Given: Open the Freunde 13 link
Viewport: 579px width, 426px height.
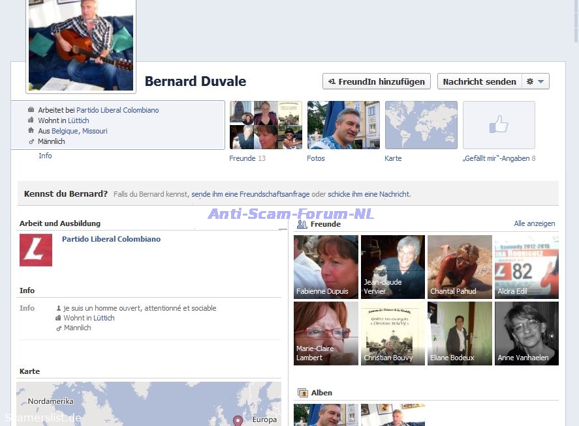Looking at the screenshot, I should tap(247, 158).
